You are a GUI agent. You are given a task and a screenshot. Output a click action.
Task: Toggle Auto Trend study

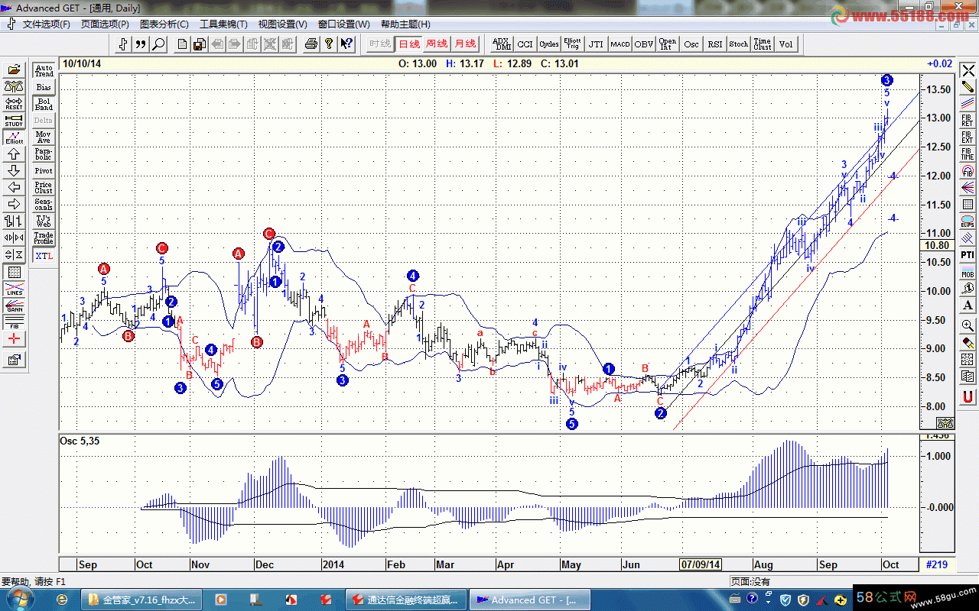click(44, 71)
